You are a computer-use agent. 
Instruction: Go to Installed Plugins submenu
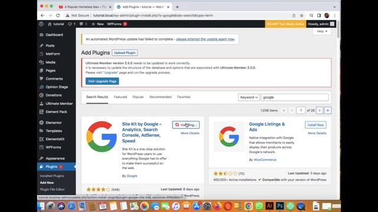point(52,176)
